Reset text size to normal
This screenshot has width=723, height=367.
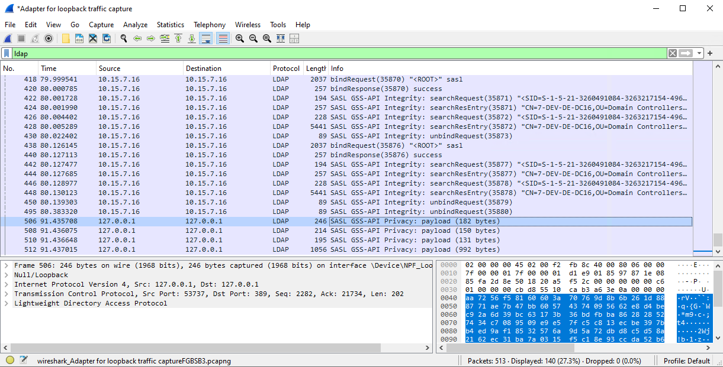267,38
